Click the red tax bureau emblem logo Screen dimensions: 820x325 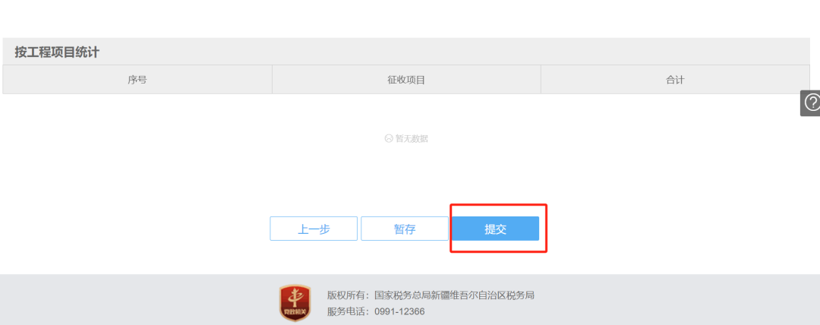pos(295,303)
